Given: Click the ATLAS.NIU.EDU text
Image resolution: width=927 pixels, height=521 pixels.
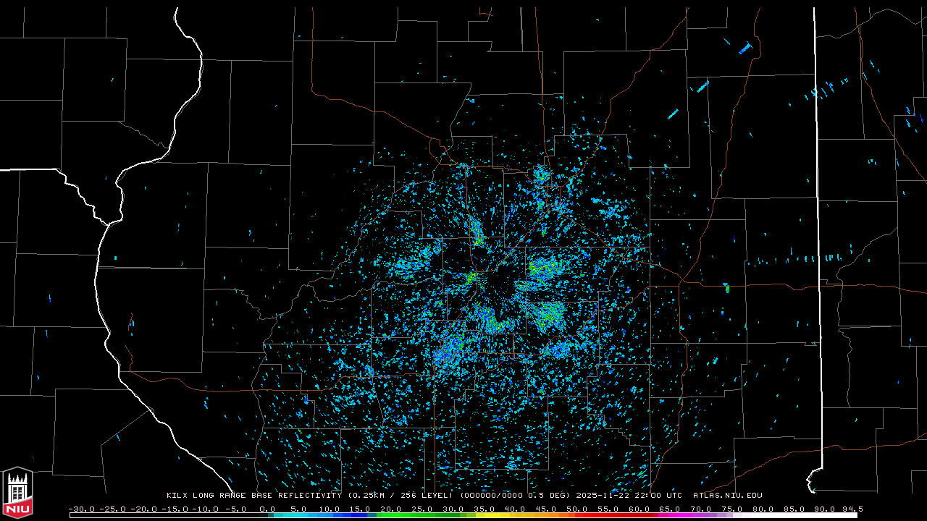Looking at the screenshot, I should click(x=728, y=496).
